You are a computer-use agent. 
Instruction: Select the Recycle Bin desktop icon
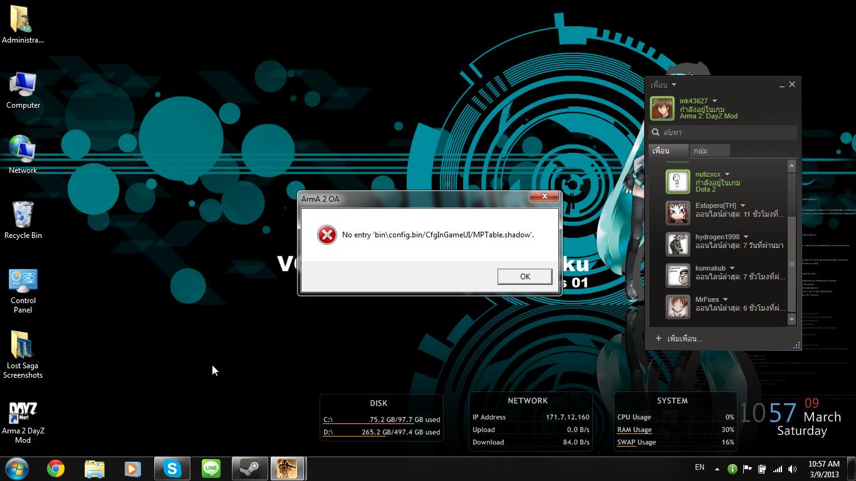coord(23,220)
